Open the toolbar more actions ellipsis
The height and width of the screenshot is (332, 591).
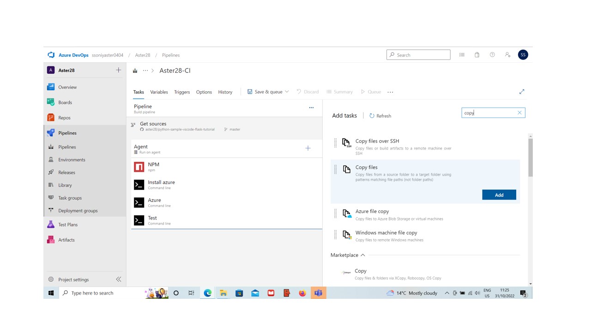(390, 92)
